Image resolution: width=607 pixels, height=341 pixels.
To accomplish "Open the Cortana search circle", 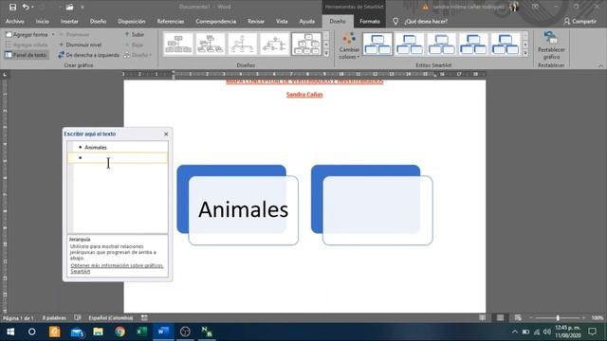I will point(31,332).
